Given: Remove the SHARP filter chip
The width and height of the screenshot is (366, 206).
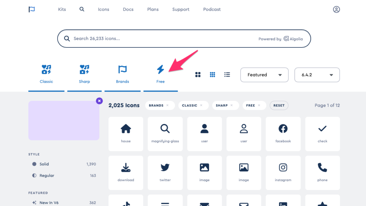Looking at the screenshot, I should coord(232,105).
